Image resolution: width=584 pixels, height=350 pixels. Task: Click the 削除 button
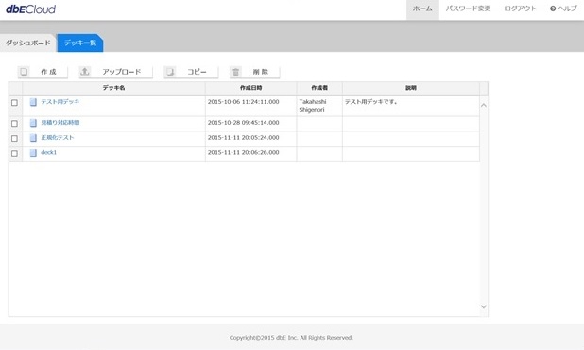coord(255,72)
